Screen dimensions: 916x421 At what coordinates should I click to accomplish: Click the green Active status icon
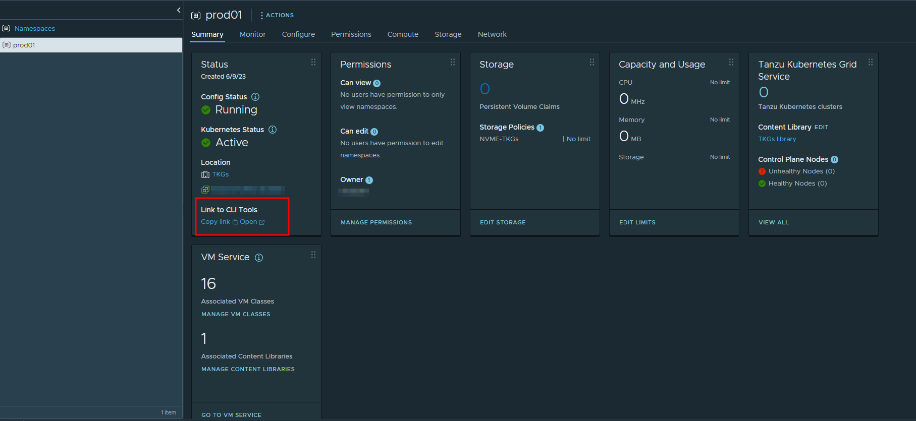(x=206, y=143)
